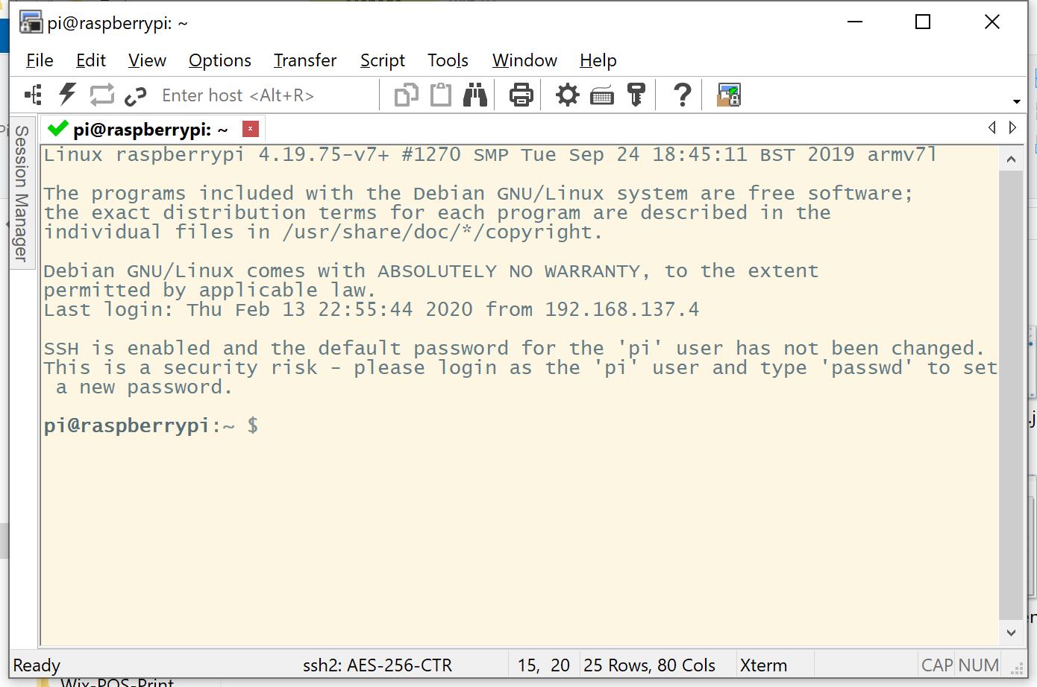
Task: Click the Reconnect arrows icon
Action: click(102, 95)
